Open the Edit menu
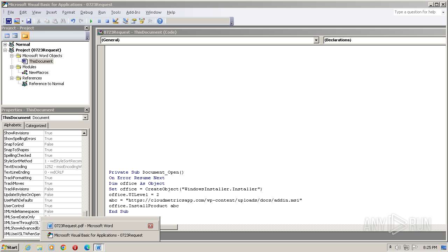This screenshot has width=448, height=252. point(23,12)
